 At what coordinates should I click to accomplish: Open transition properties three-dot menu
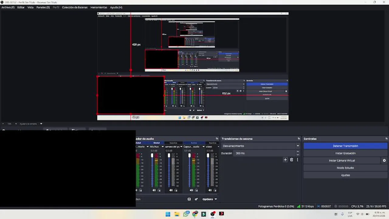[x=298, y=160]
